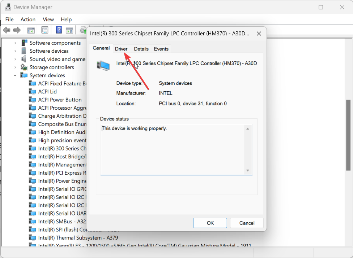The image size is (353, 258).
Task: Click the Forward arrow toolbar icon
Action: (x=17, y=30)
